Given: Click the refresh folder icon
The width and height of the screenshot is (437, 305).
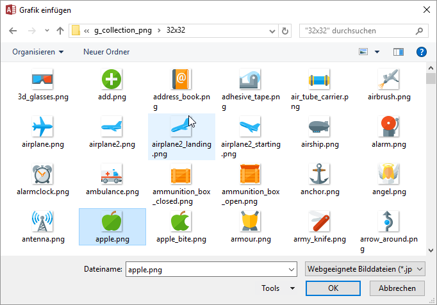Looking at the screenshot, I should pos(286,30).
